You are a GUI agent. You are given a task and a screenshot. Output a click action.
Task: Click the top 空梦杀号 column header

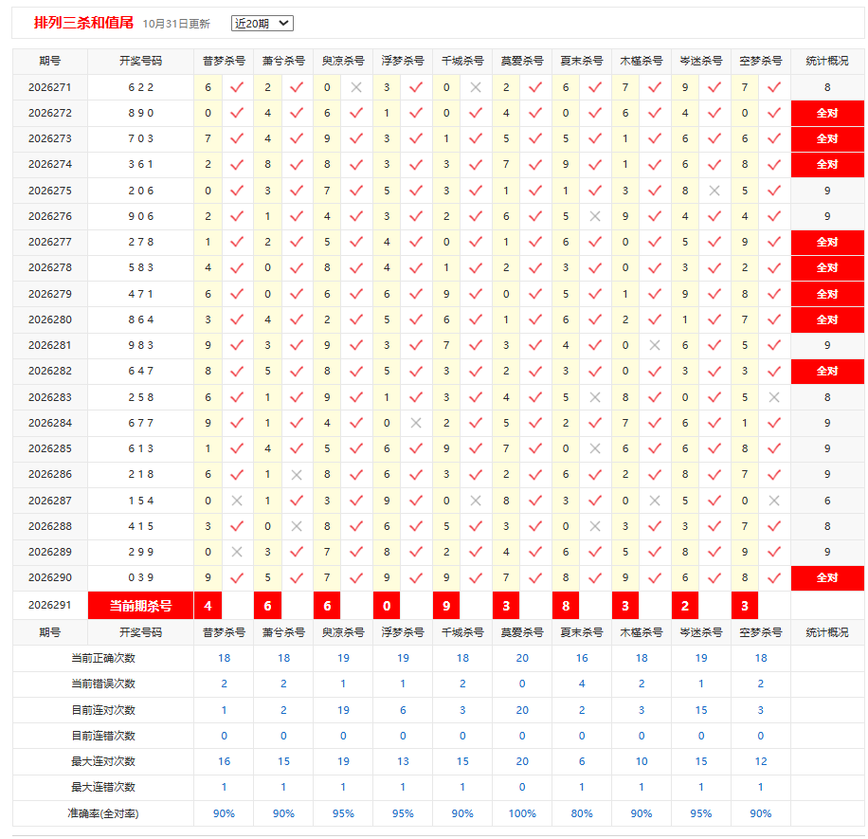click(761, 61)
